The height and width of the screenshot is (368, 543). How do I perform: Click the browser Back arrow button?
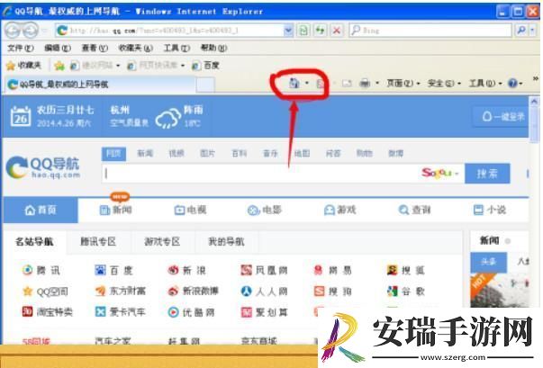(14, 31)
